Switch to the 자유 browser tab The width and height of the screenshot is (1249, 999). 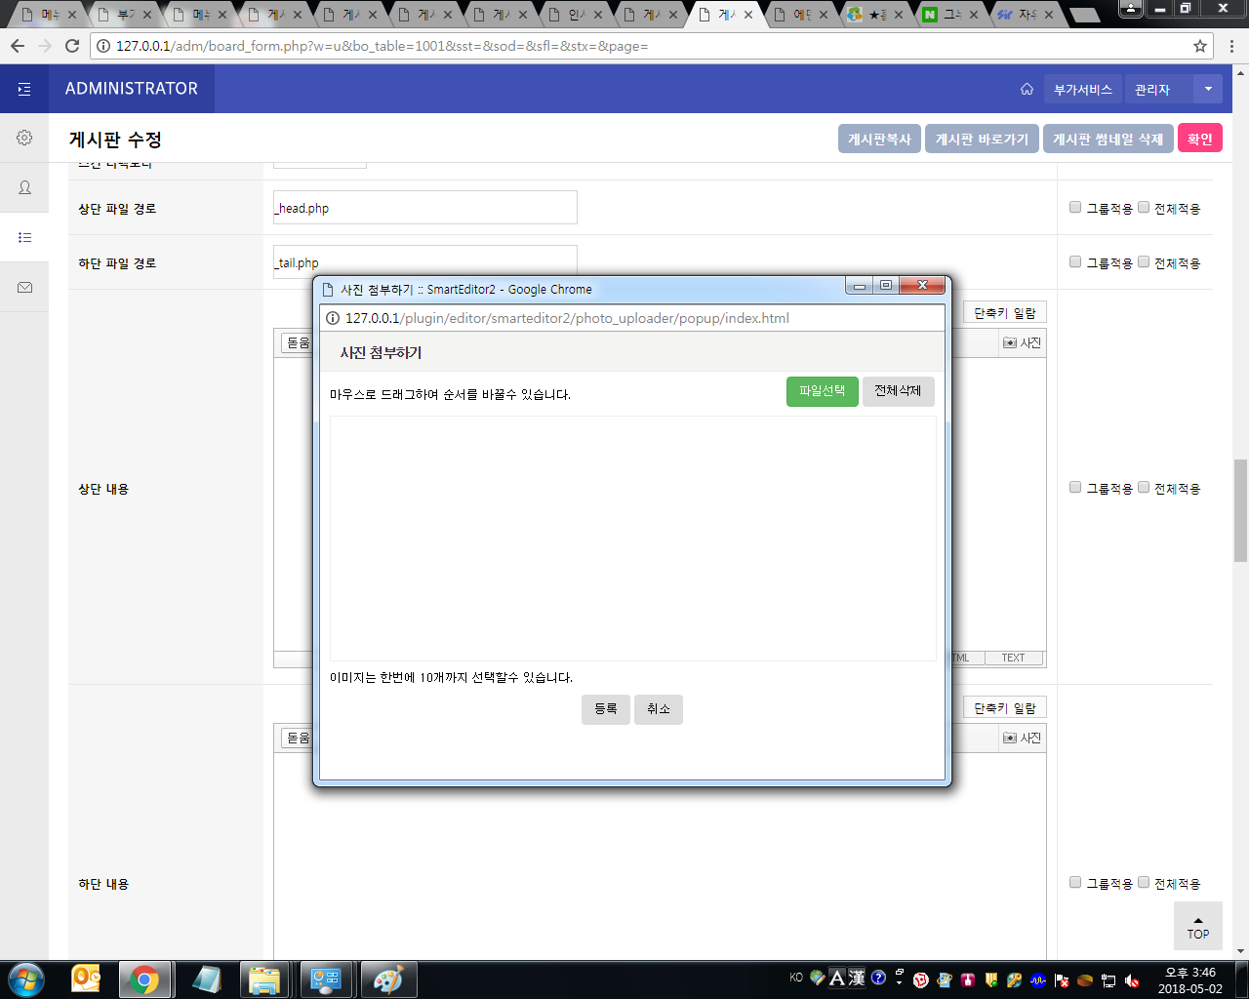pyautogui.click(x=1025, y=15)
